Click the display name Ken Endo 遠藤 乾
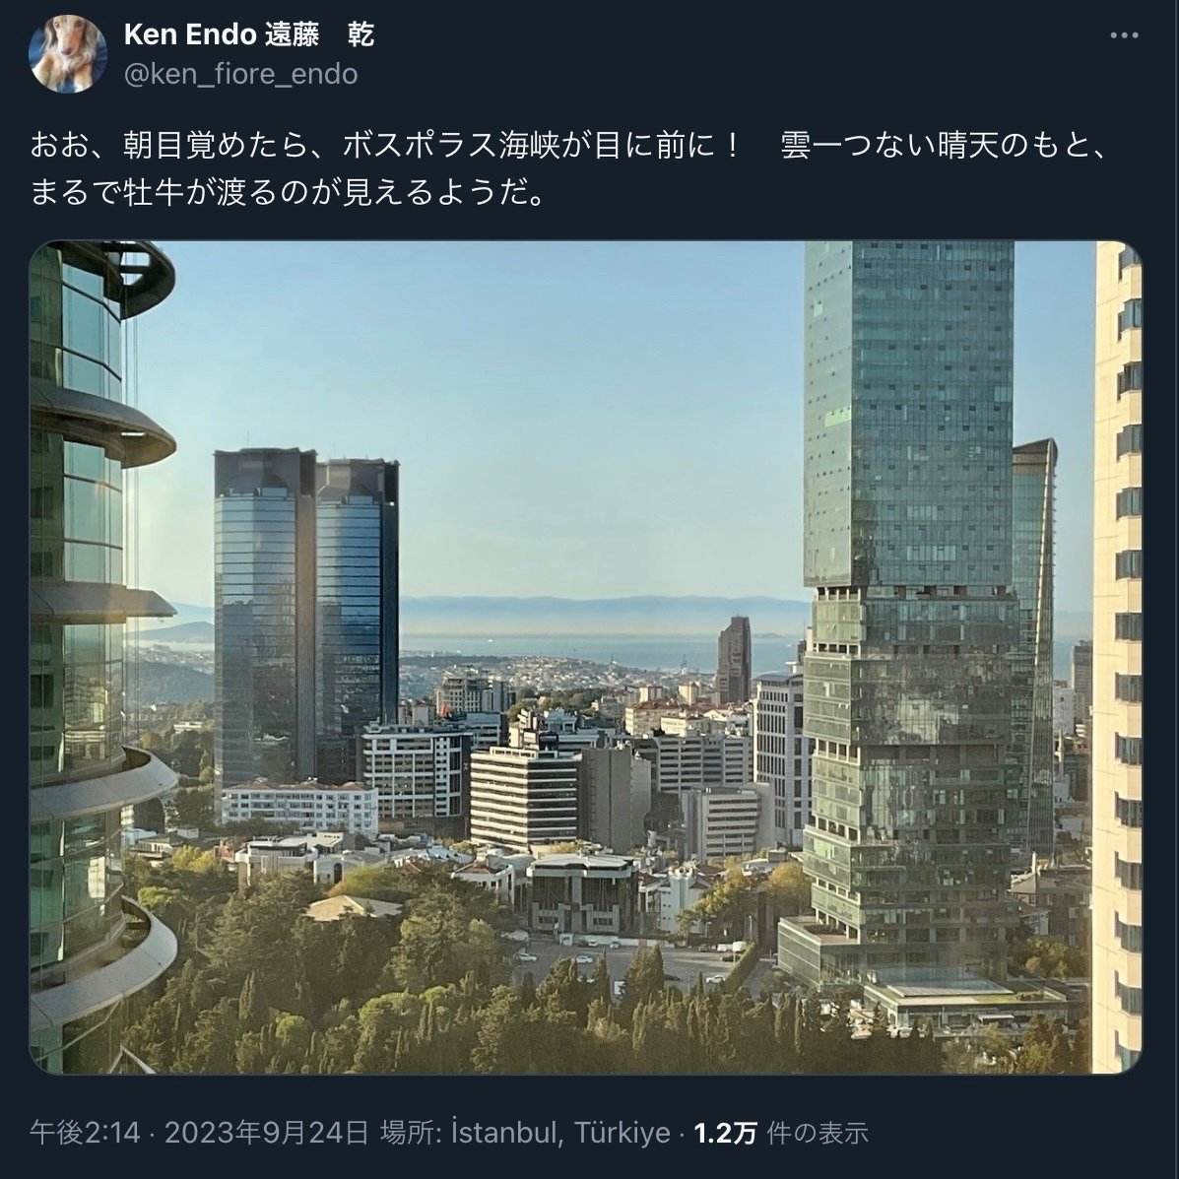 249,34
